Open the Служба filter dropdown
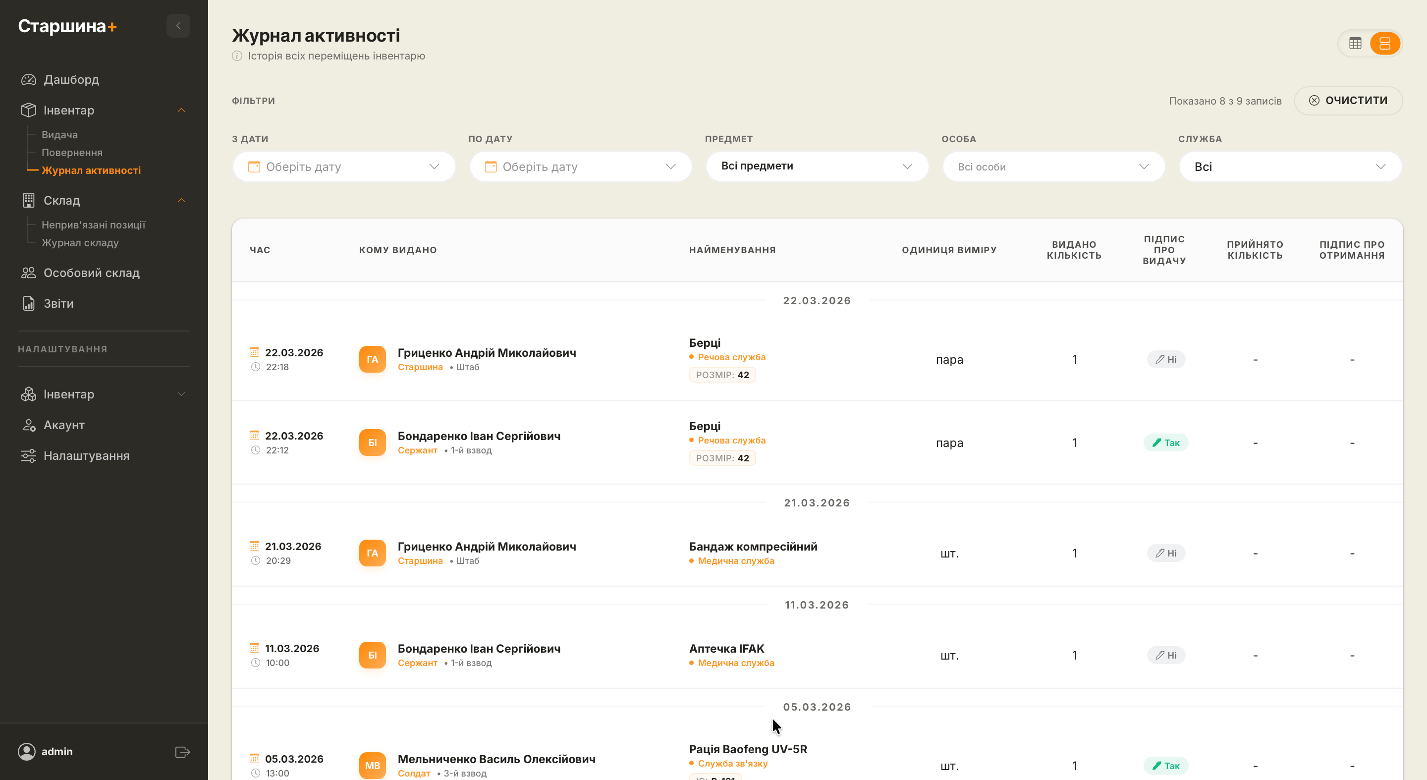 pyautogui.click(x=1290, y=166)
